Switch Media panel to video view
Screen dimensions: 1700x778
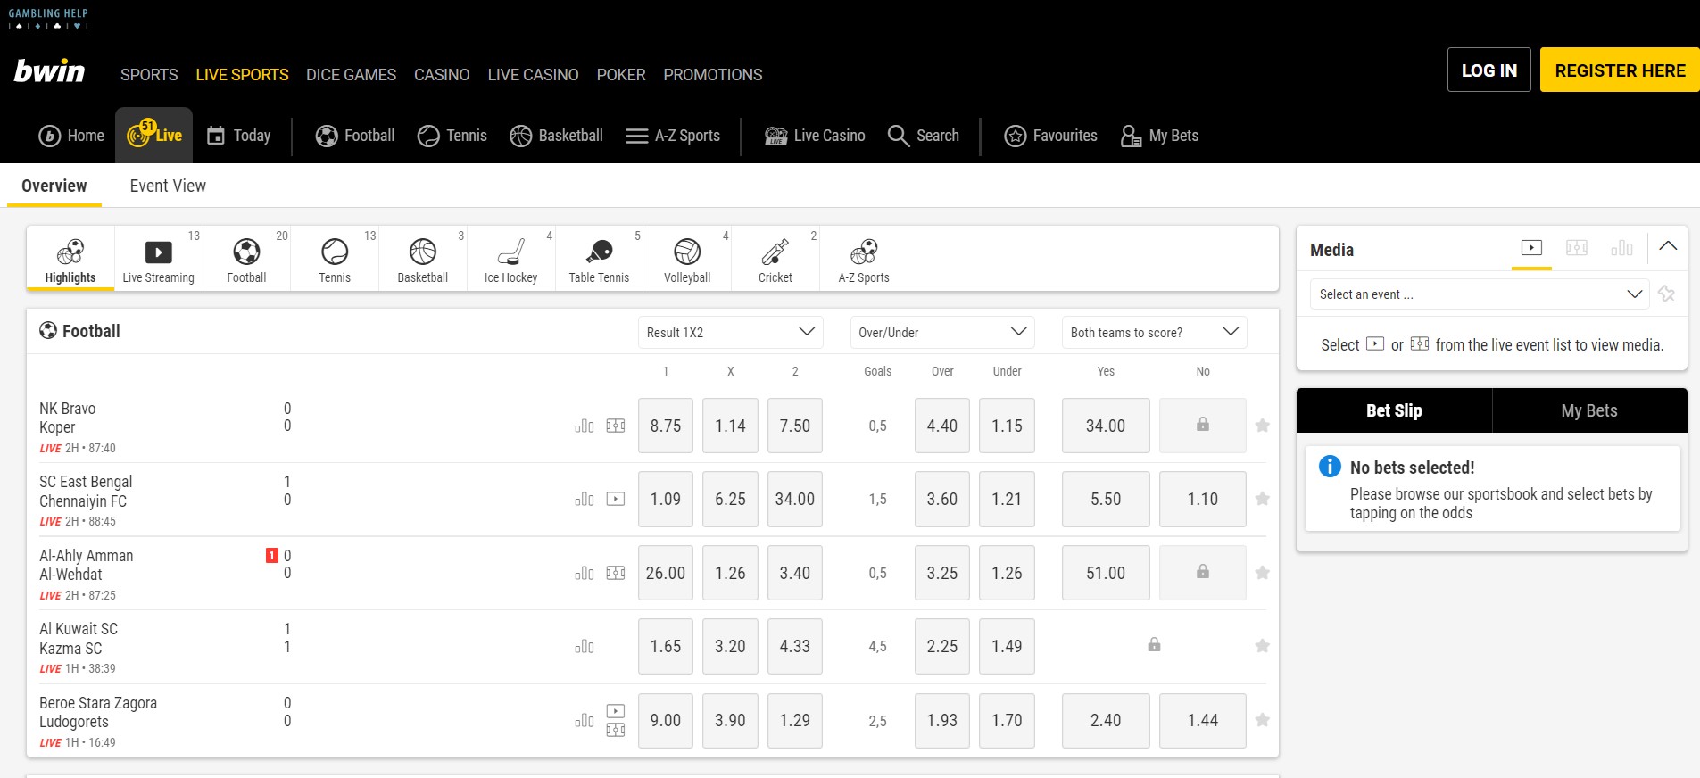pos(1531,248)
